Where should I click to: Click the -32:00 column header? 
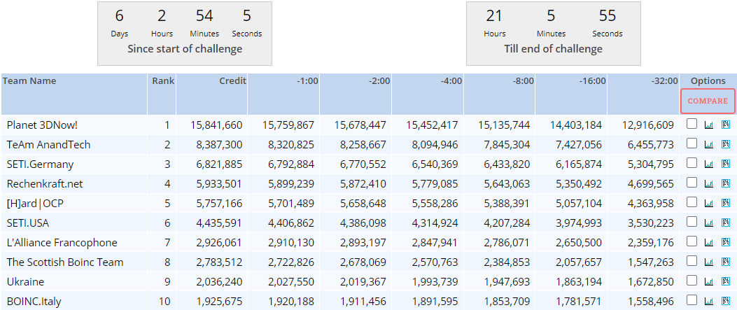tap(663, 81)
